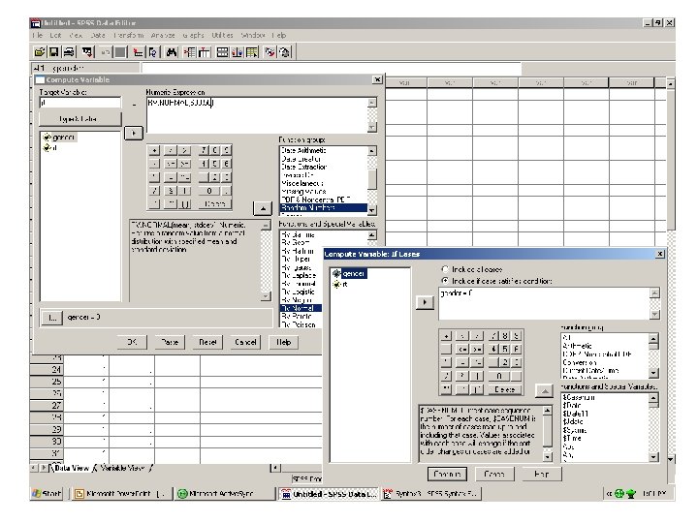Click plus key on Compute Variable keypad
Viewport: 698px width, 523px height.
(x=154, y=151)
